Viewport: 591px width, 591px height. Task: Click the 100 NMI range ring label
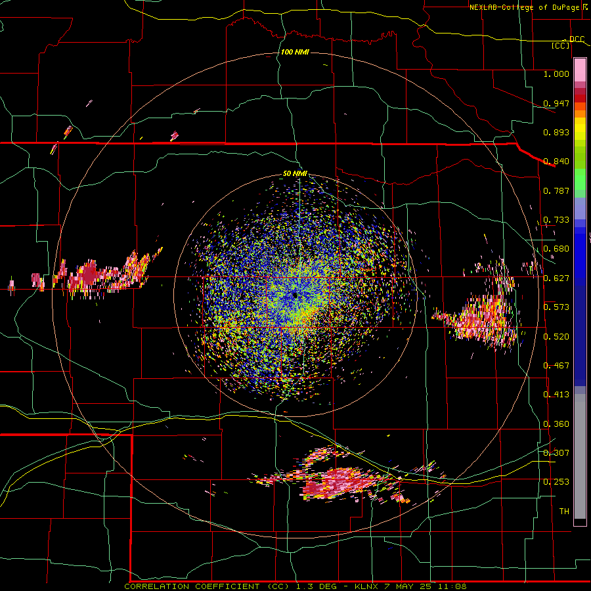click(295, 52)
